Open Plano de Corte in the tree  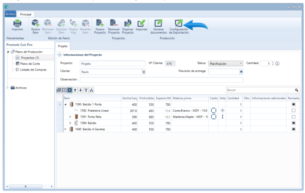(30, 64)
